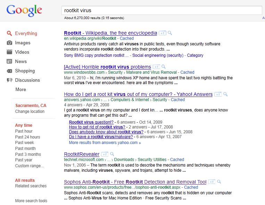The width and height of the screenshot is (265, 205).
Task: Open Social engineering (security) sublink
Action: pyautogui.click(x=158, y=55)
